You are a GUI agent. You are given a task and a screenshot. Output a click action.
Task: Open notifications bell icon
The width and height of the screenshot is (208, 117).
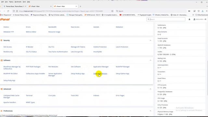click(x=189, y=19)
